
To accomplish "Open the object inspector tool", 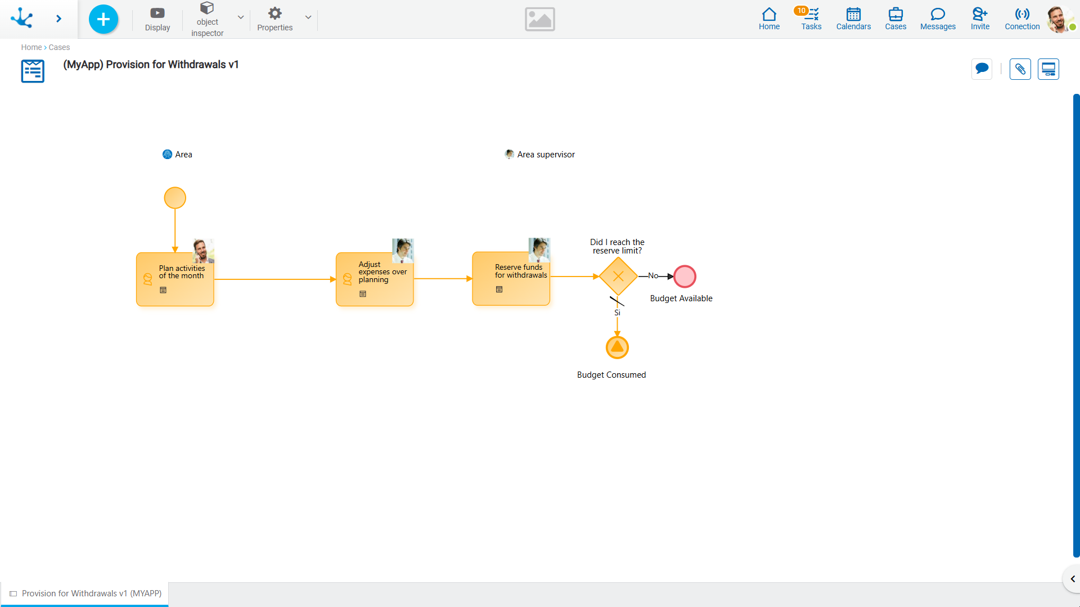I will pyautogui.click(x=207, y=19).
